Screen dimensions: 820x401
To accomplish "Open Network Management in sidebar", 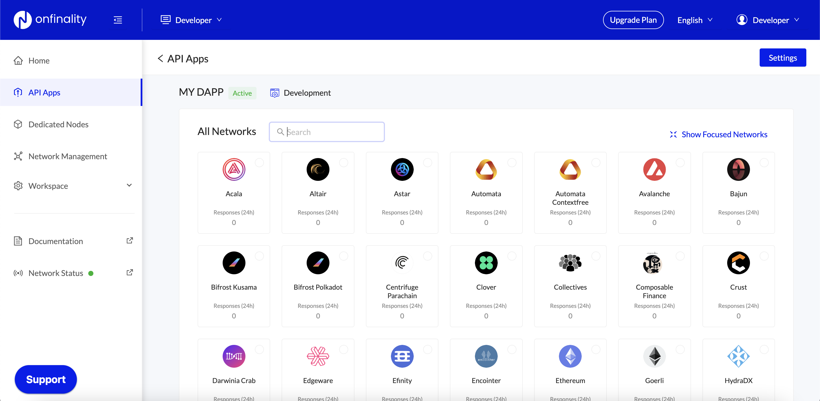I will pos(67,156).
